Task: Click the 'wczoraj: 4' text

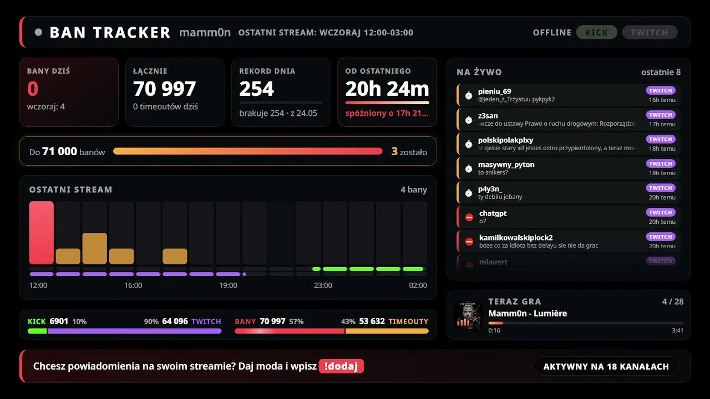Action: (46, 106)
